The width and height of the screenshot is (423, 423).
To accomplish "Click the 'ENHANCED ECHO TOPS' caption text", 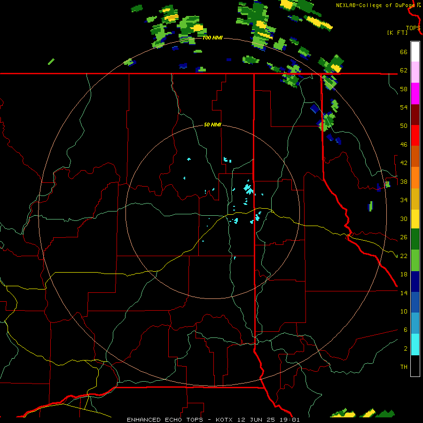I will (x=165, y=420).
